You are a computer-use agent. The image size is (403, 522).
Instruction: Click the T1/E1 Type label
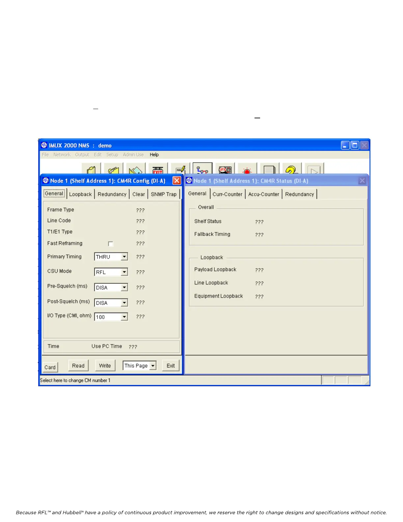(x=60, y=232)
